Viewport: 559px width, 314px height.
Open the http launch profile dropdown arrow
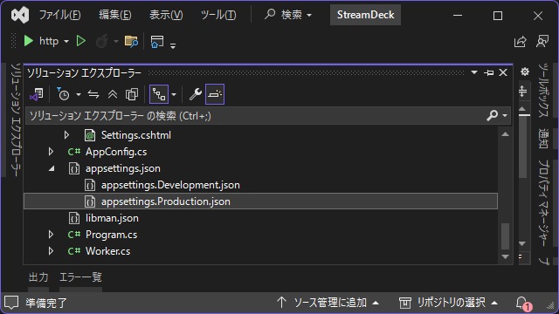tap(66, 42)
